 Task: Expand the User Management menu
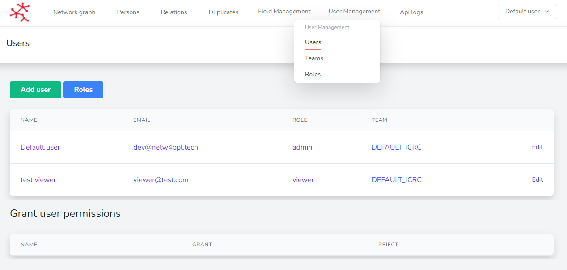354,12
